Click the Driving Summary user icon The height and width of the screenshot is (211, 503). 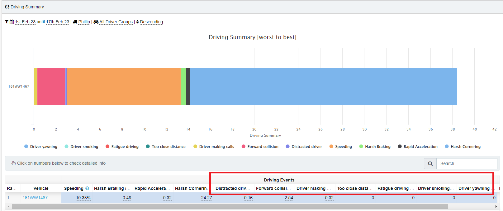coord(7,7)
